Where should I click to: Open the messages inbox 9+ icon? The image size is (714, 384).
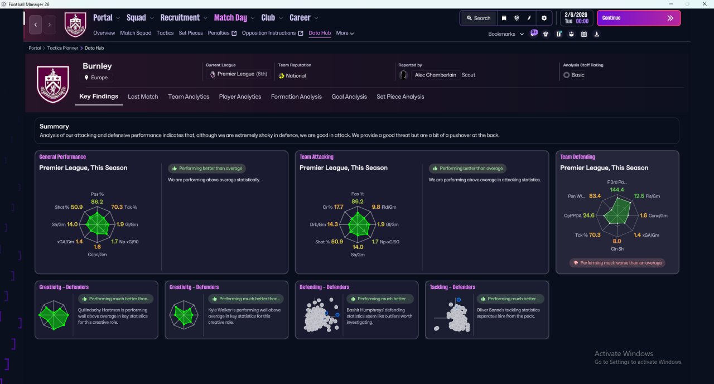pyautogui.click(x=534, y=33)
